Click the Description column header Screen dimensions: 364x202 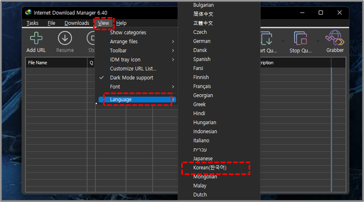(x=296, y=63)
